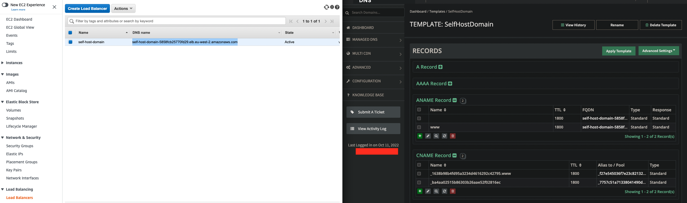Uncheck the self-host-domain load balancer checkbox
687x203 pixels.
pyautogui.click(x=70, y=42)
